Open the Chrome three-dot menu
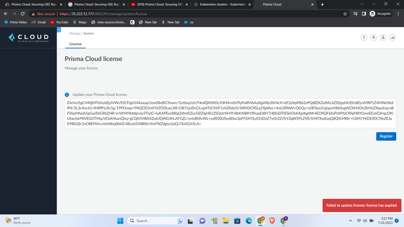Viewport: 404px width, 227px height. [x=398, y=14]
